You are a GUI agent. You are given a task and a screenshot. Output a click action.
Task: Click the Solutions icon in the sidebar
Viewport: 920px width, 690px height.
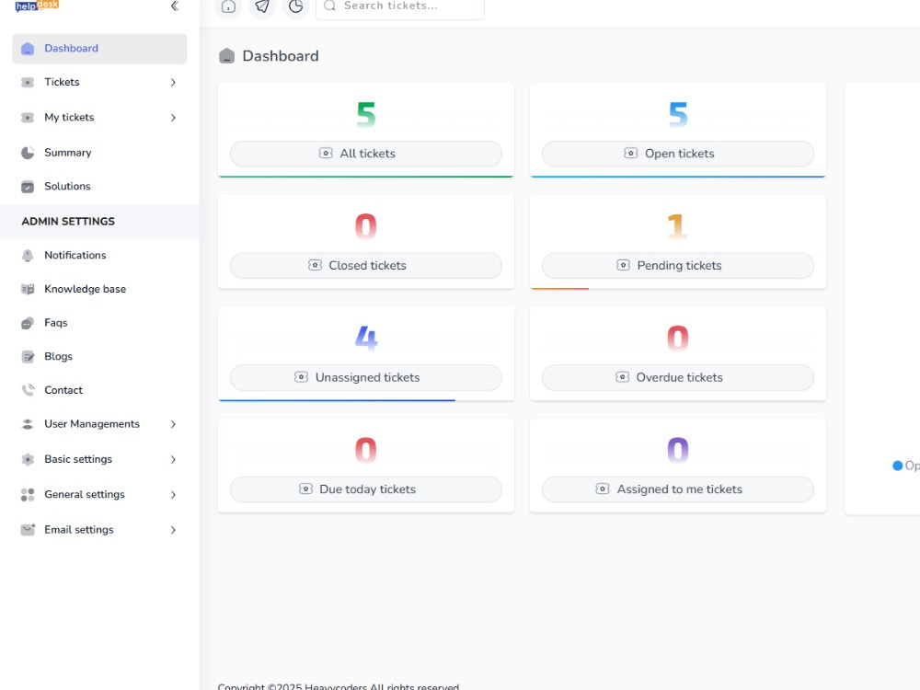pos(26,186)
